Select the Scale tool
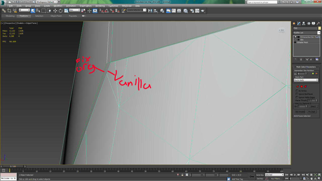Image resolution: width=322 pixels, height=181 pixels. [66, 11]
